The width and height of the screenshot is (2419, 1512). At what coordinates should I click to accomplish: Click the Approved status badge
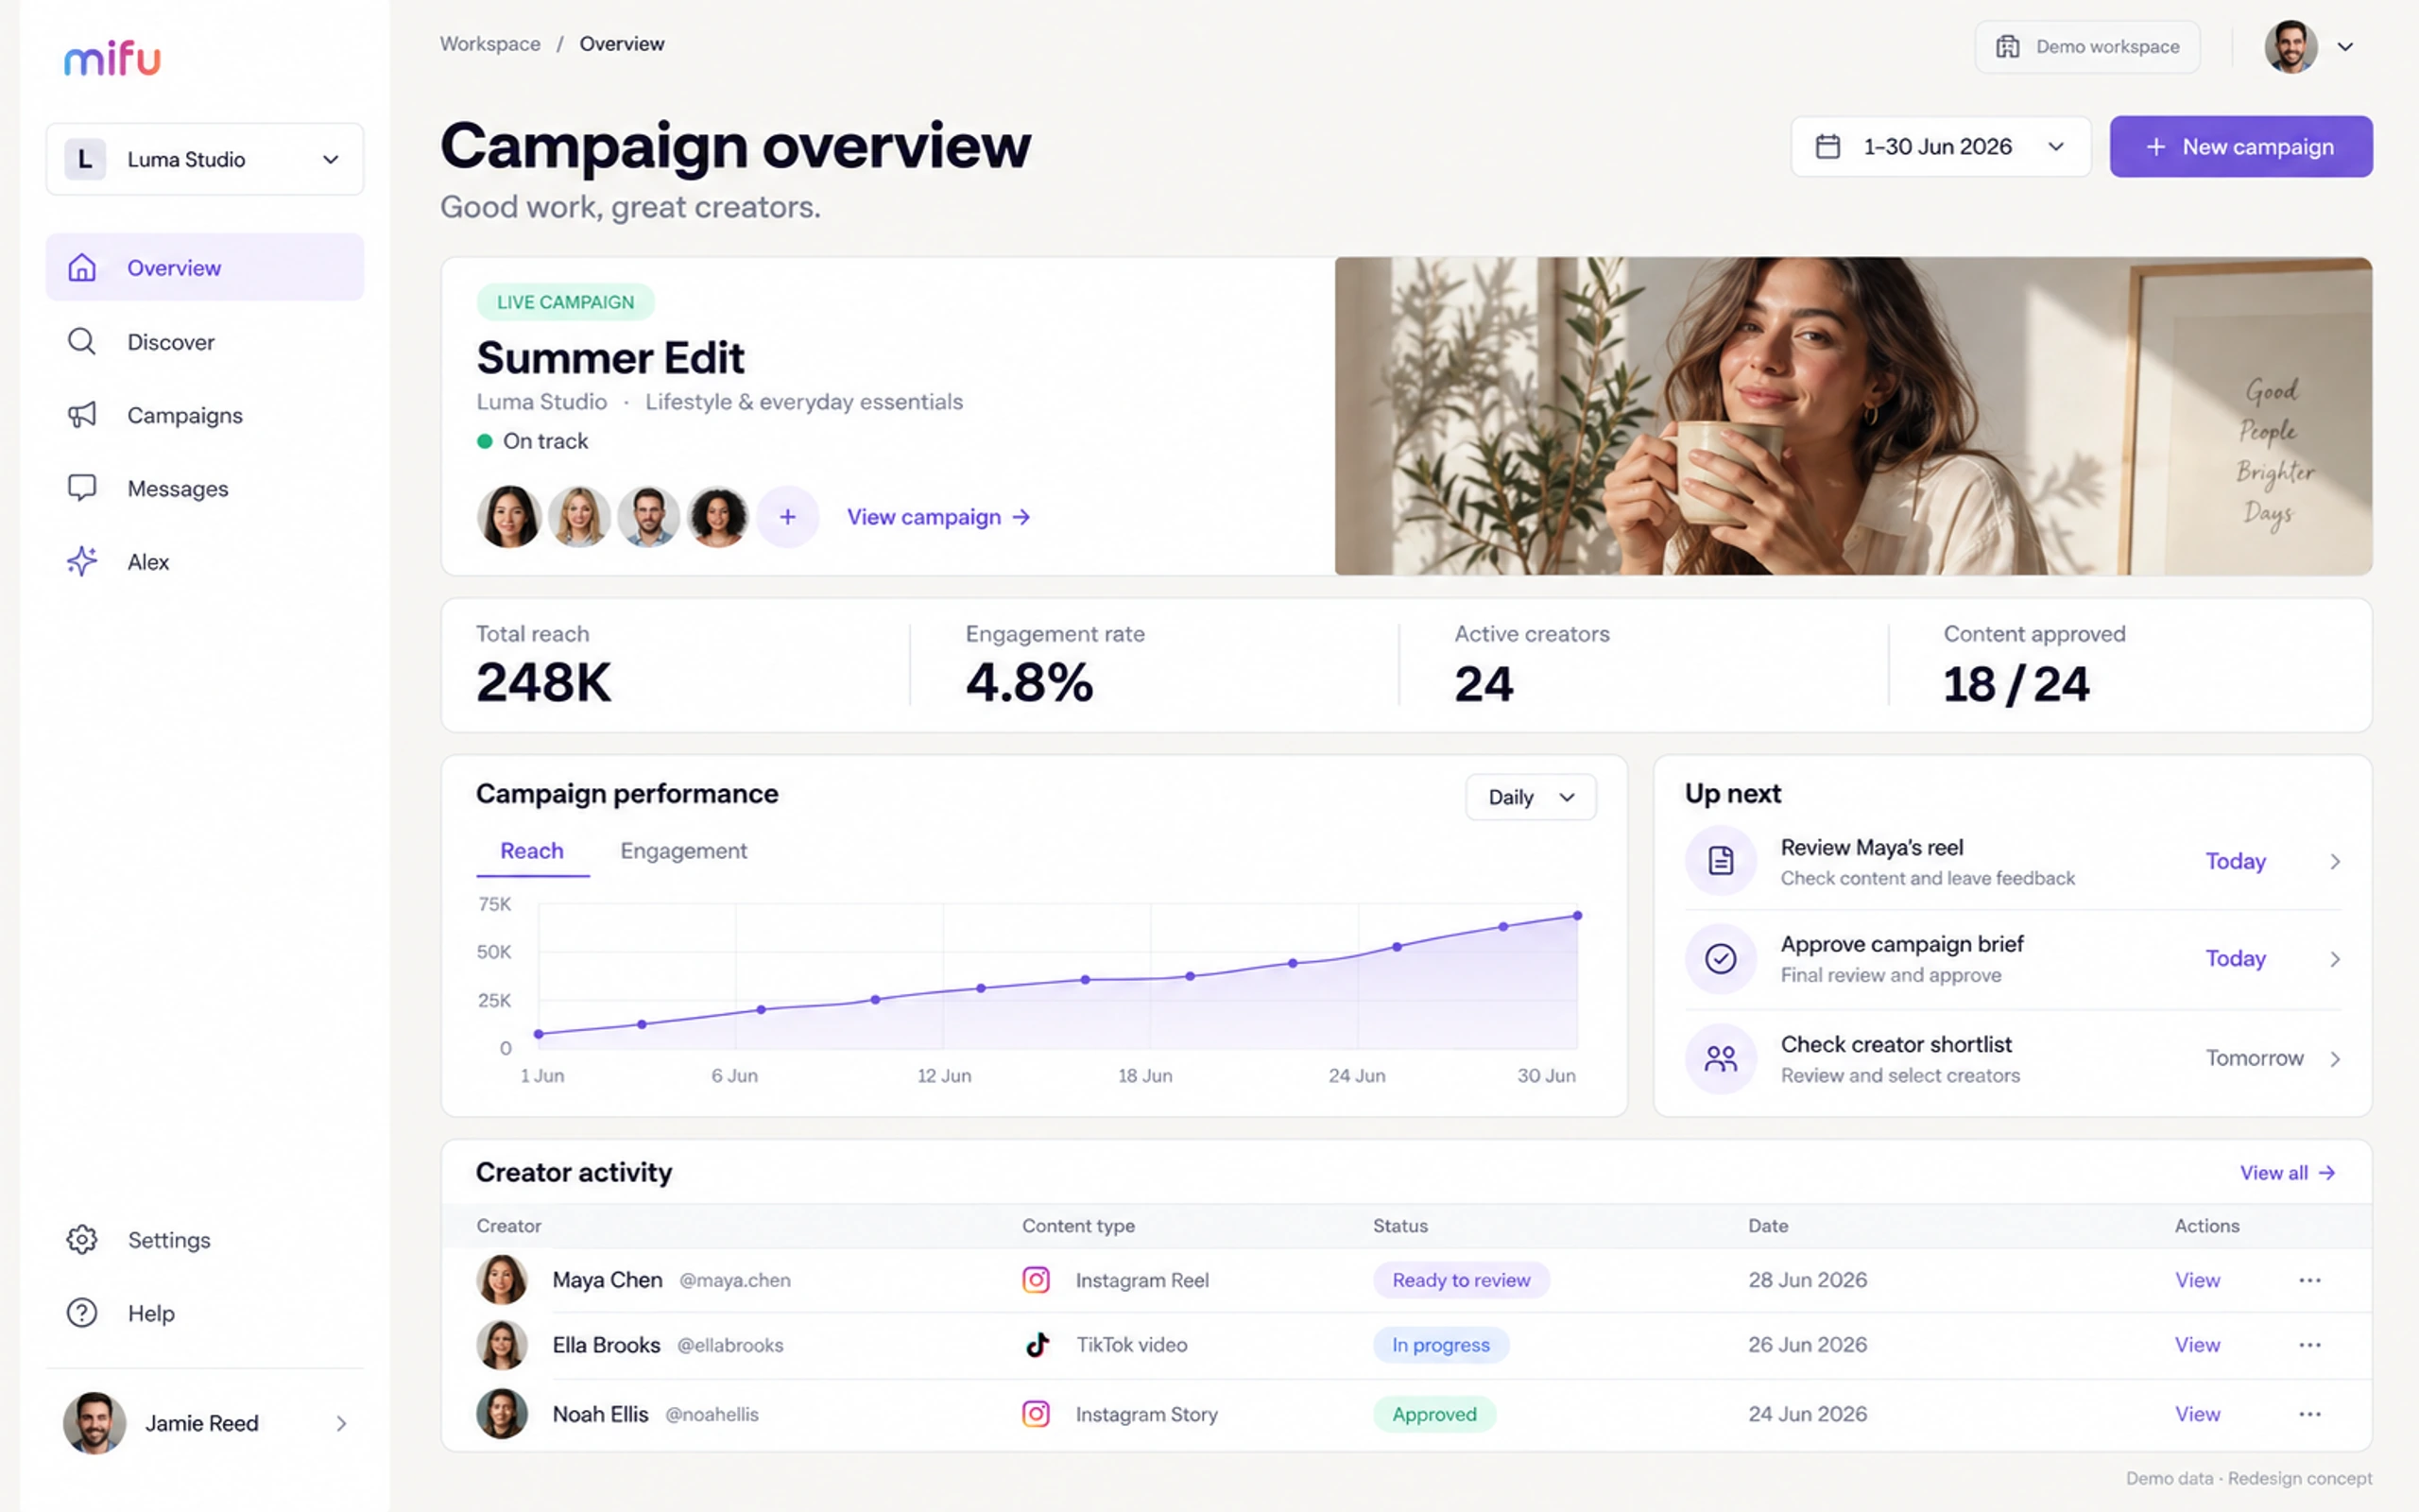[1434, 1413]
